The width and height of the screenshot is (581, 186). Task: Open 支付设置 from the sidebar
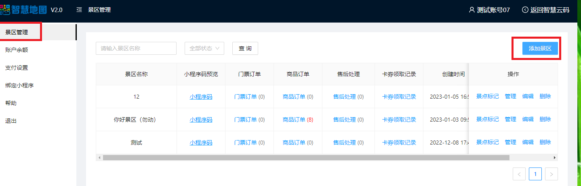coord(17,68)
